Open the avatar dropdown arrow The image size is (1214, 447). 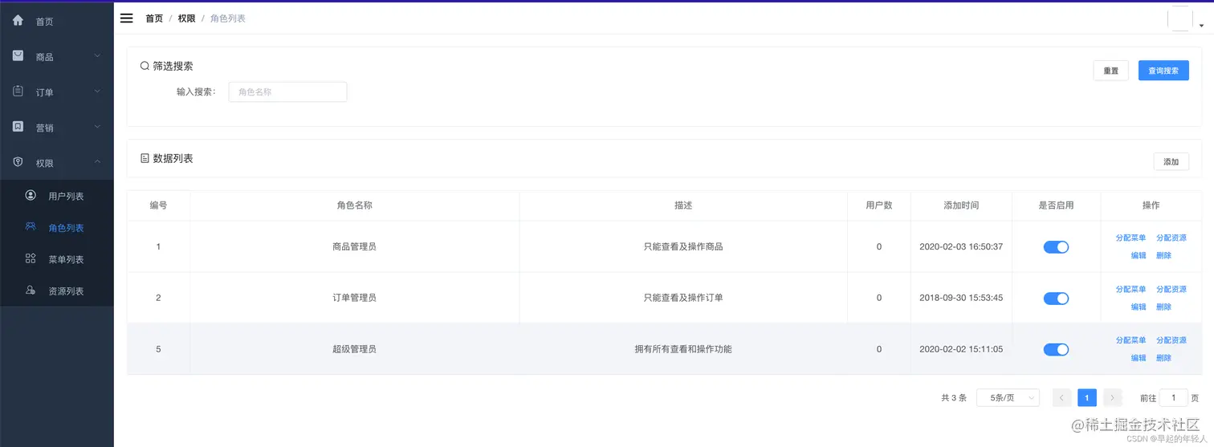[x=1201, y=26]
